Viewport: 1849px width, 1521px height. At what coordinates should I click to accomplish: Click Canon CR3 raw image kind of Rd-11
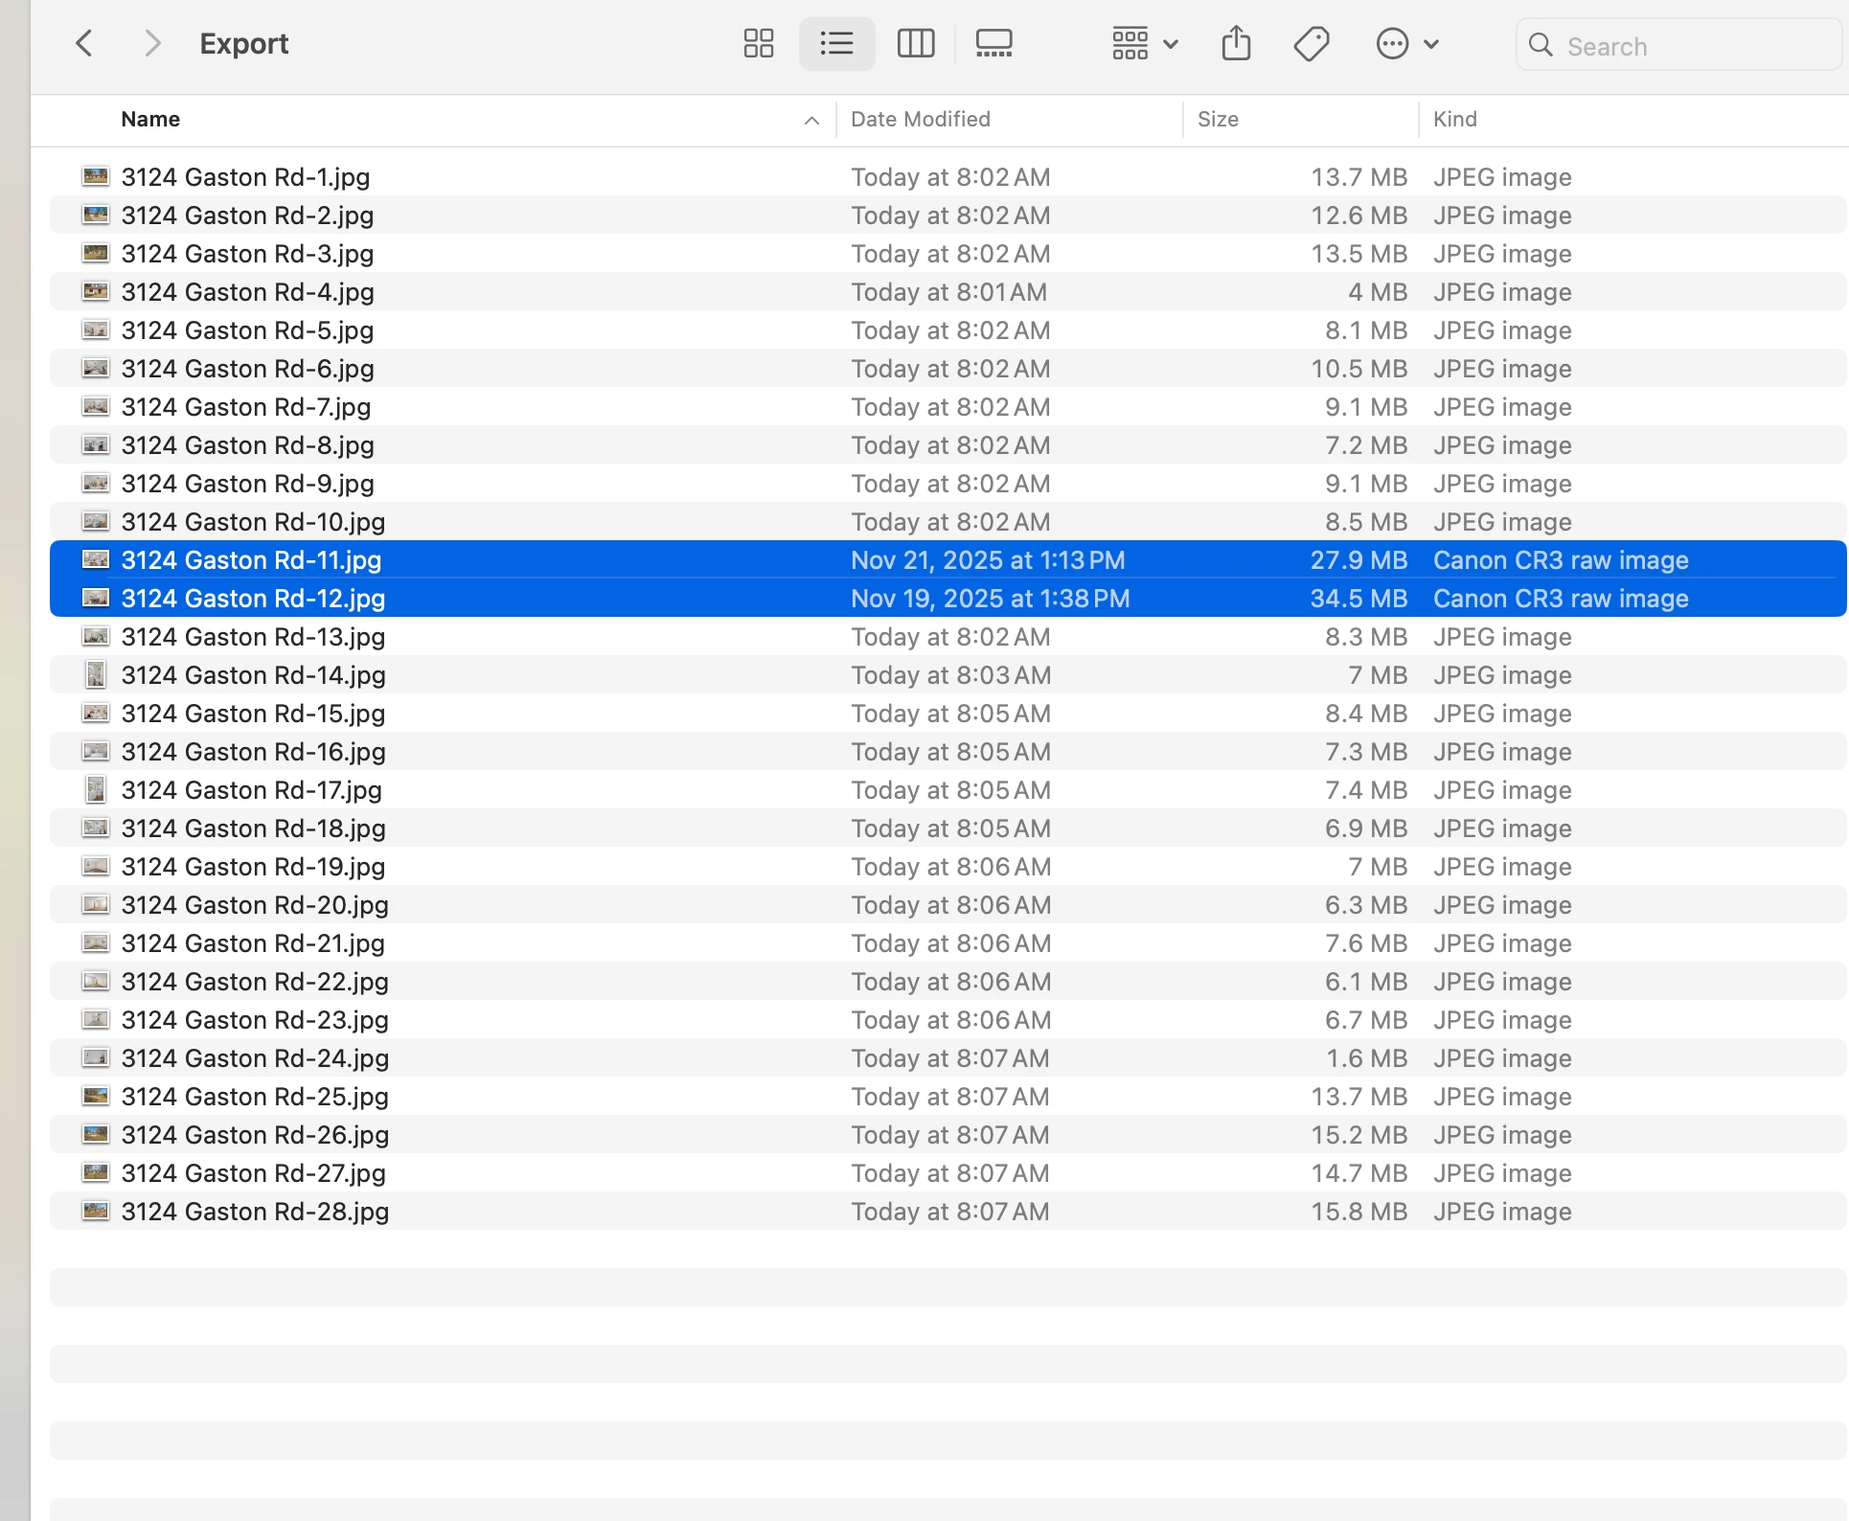pos(1561,560)
